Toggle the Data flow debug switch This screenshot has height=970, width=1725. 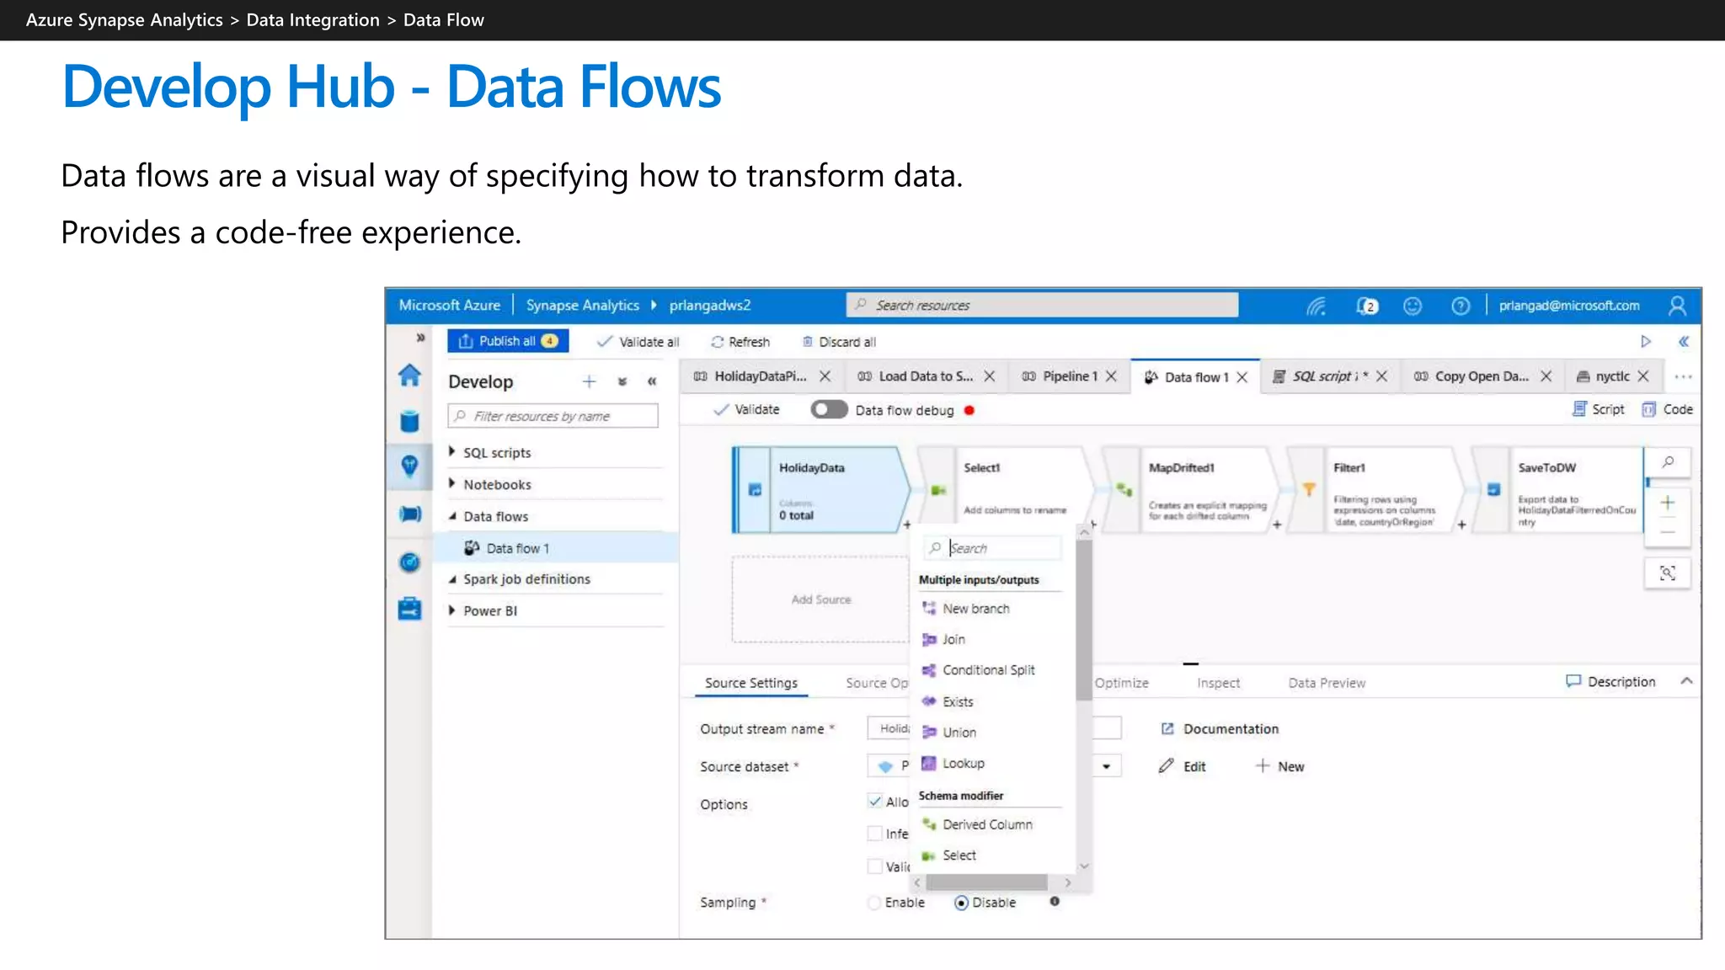click(x=829, y=410)
